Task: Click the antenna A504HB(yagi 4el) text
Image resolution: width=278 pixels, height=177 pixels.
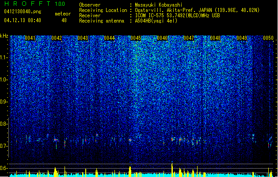Action: 156,21
